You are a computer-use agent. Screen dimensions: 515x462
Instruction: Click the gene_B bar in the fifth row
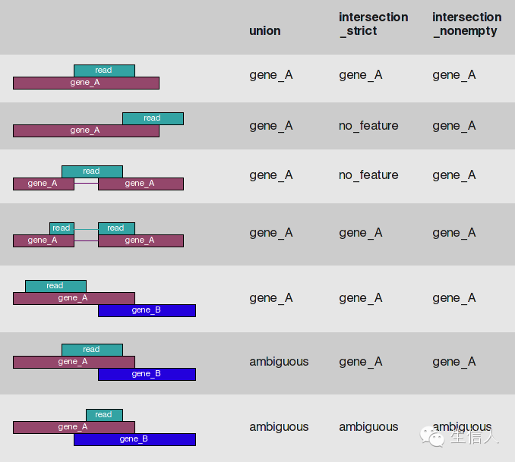coord(147,310)
